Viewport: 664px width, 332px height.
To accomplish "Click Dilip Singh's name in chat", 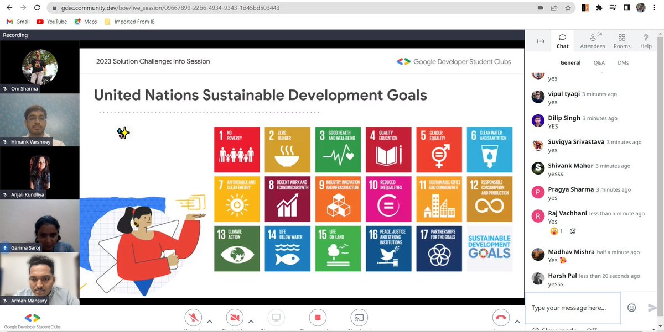I will point(564,118).
